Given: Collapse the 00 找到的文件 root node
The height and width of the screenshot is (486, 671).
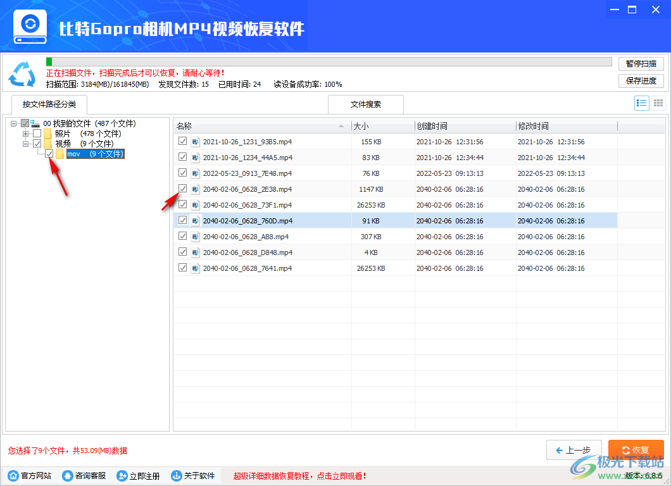Looking at the screenshot, I should coord(14,123).
